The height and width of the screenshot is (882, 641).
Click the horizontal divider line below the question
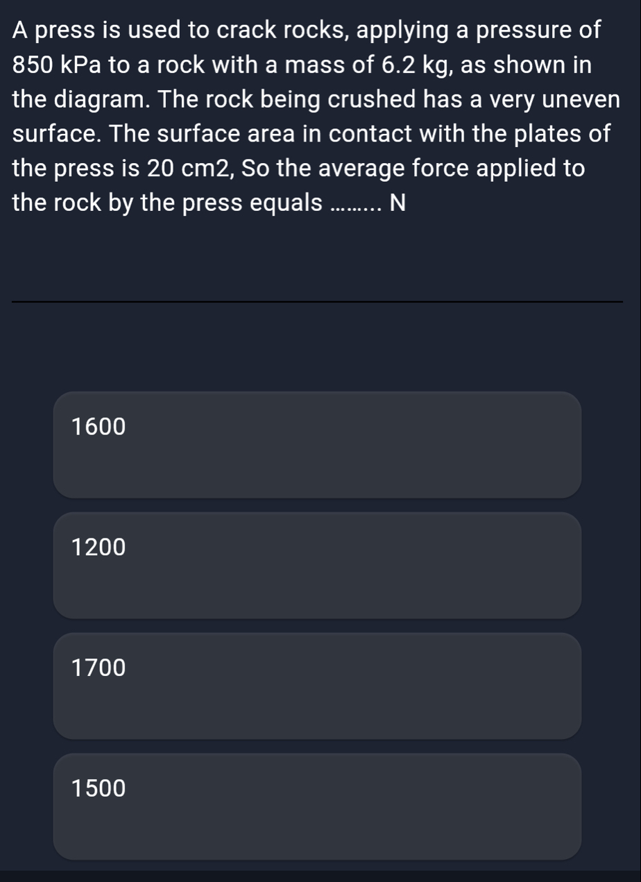[x=317, y=302]
